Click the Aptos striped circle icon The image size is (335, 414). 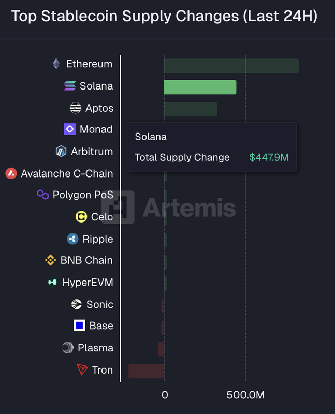[x=76, y=108]
